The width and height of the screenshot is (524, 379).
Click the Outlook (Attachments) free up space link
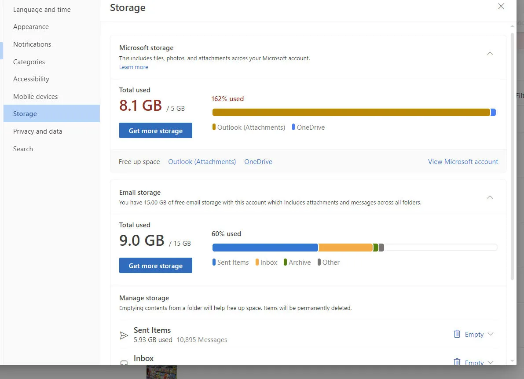pos(202,162)
